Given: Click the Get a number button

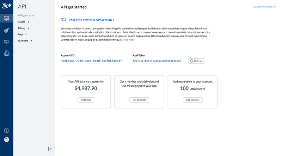Looking at the screenshot, I should pyautogui.click(x=139, y=100).
